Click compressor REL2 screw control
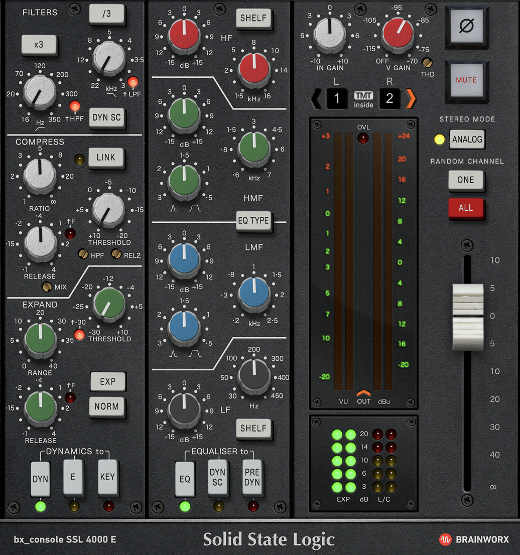Image resolution: width=520 pixels, height=555 pixels. click(x=116, y=253)
